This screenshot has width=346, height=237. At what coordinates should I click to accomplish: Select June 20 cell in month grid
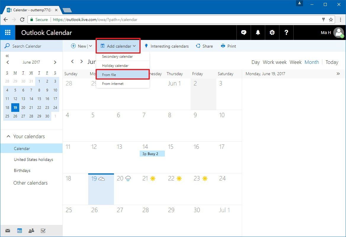click(x=127, y=189)
